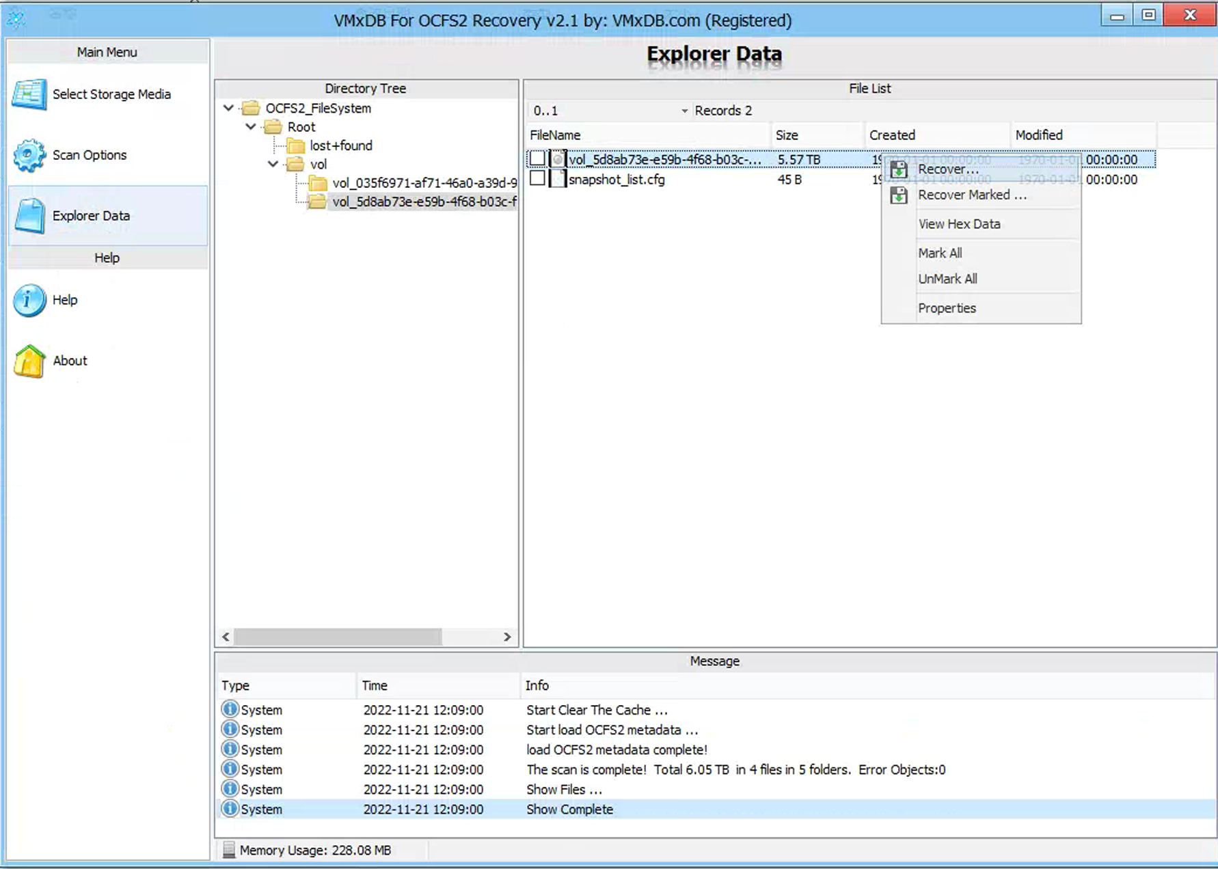This screenshot has height=869, width=1218.
Task: Click the Root folder icon
Action: pos(273,127)
